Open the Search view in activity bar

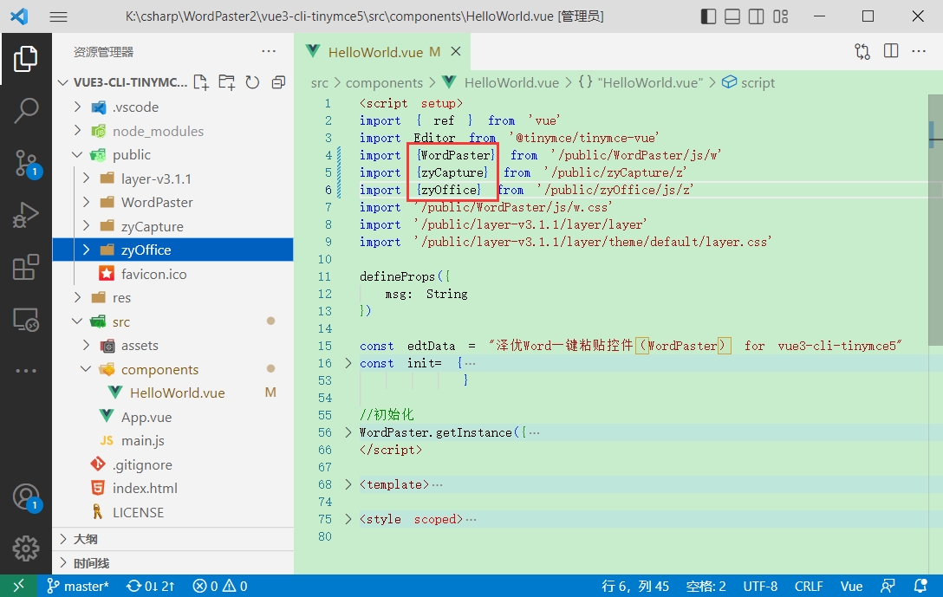coord(26,110)
